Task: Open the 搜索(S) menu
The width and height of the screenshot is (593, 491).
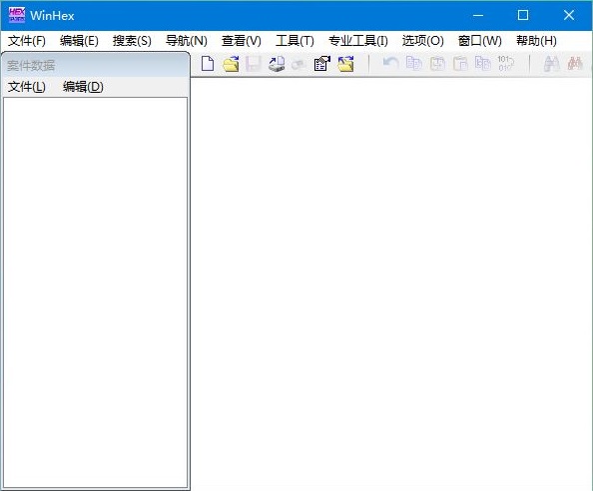Action: click(x=132, y=41)
